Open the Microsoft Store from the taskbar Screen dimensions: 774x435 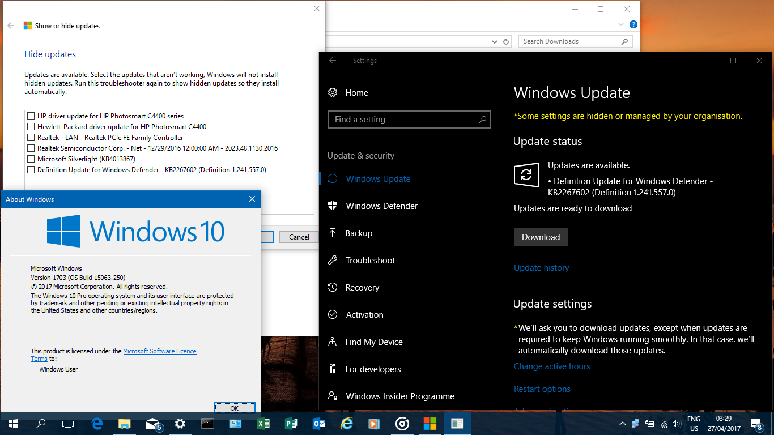point(429,424)
